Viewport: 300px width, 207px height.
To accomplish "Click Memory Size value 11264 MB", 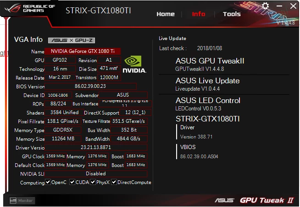I will coord(63,139).
